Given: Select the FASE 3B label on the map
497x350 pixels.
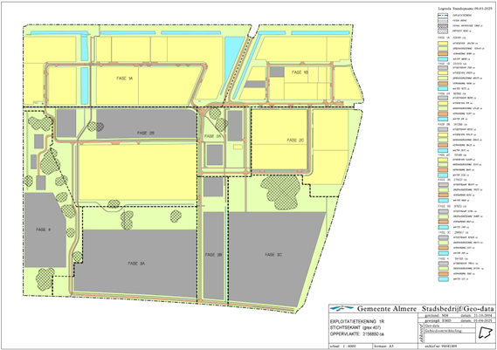Looking at the screenshot, I should 214,255.
